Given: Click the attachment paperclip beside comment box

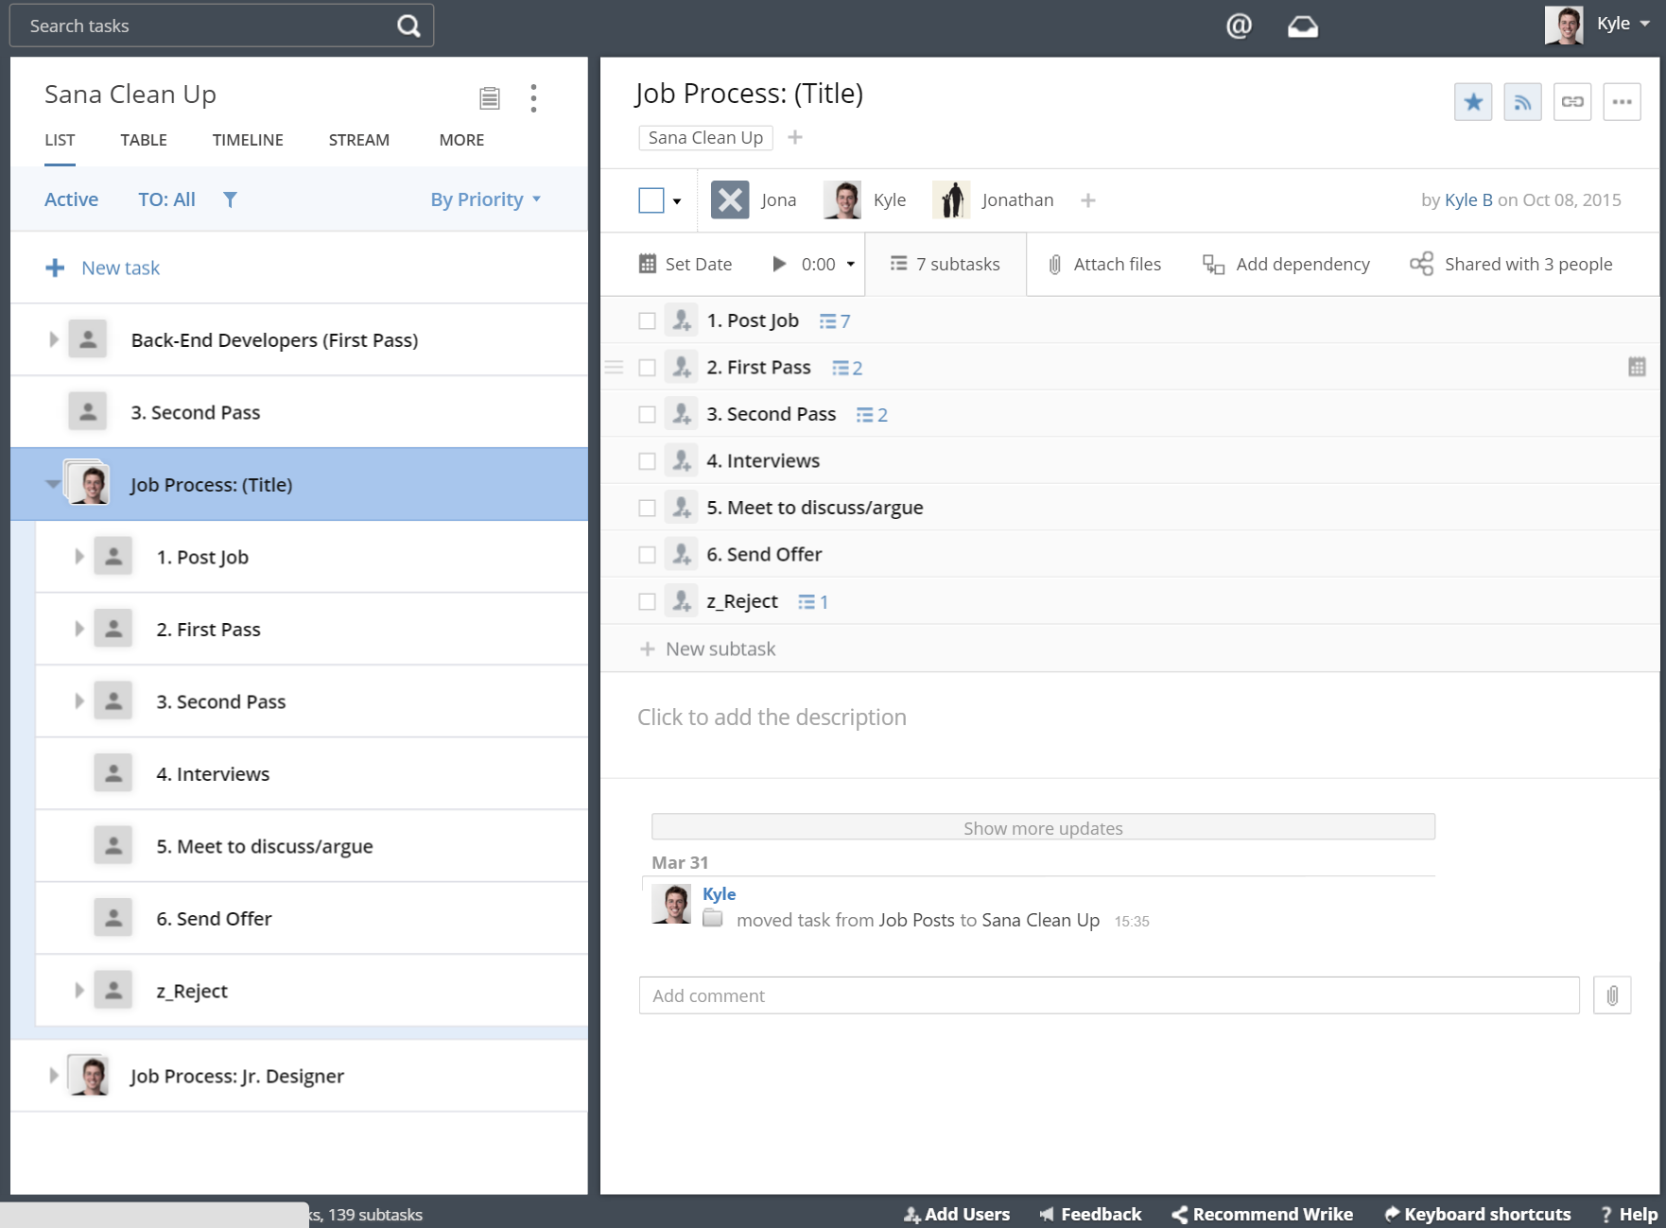Looking at the screenshot, I should (x=1611, y=995).
